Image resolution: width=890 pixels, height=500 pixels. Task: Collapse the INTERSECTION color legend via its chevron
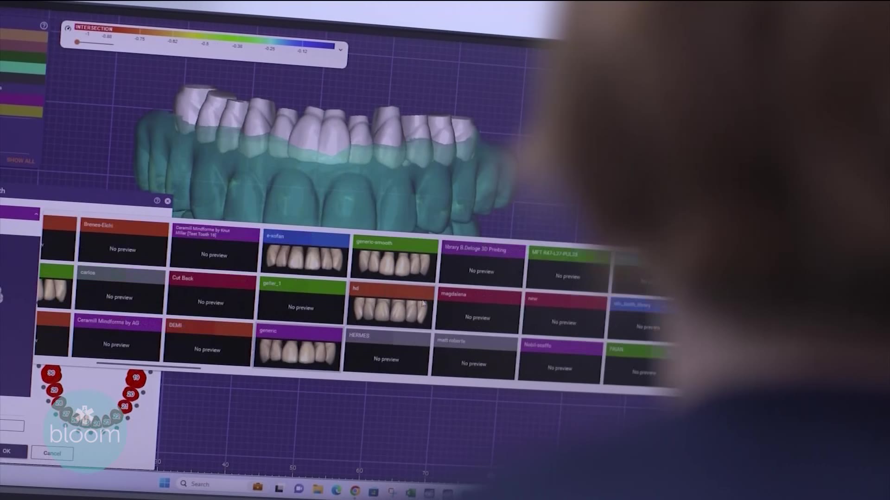(x=340, y=49)
